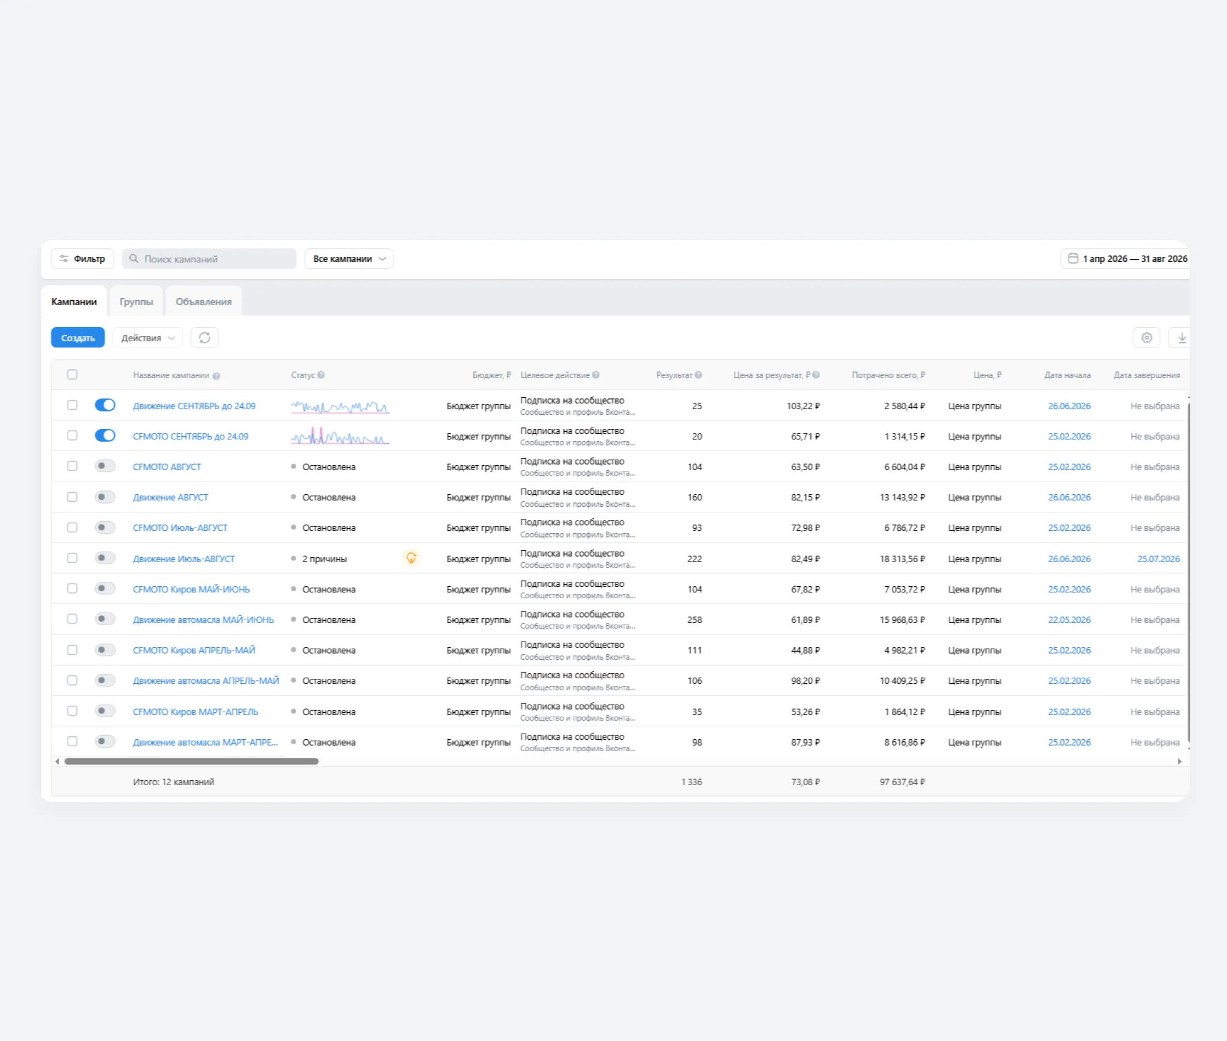1227x1041 pixels.
Task: Click help icon next to Целевое действие
Action: (x=596, y=375)
